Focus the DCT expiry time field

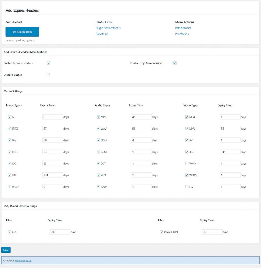tap(141, 163)
